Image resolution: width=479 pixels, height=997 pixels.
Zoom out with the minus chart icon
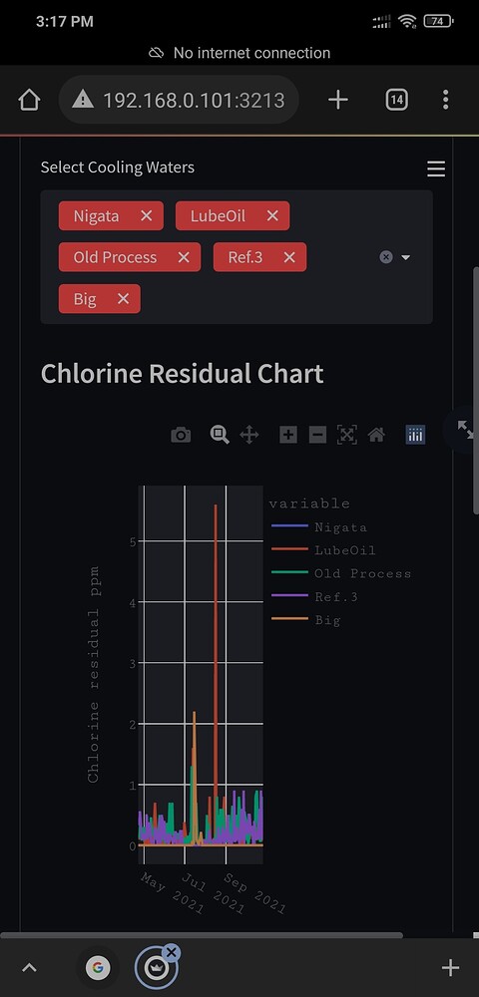pyautogui.click(x=317, y=435)
